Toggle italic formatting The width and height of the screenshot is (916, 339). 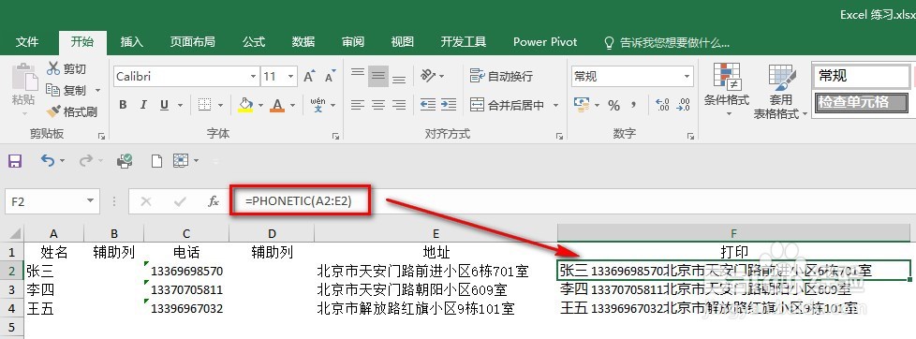[143, 105]
